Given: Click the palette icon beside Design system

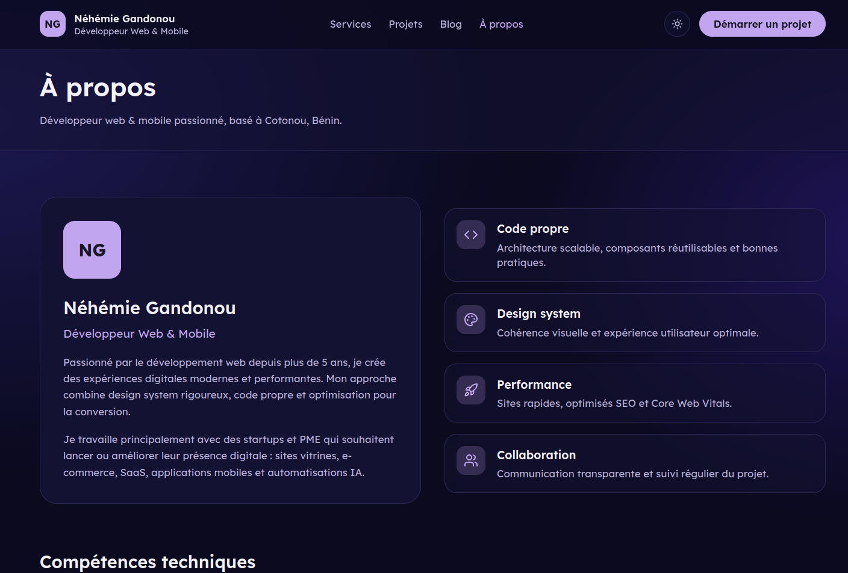Looking at the screenshot, I should click(471, 320).
